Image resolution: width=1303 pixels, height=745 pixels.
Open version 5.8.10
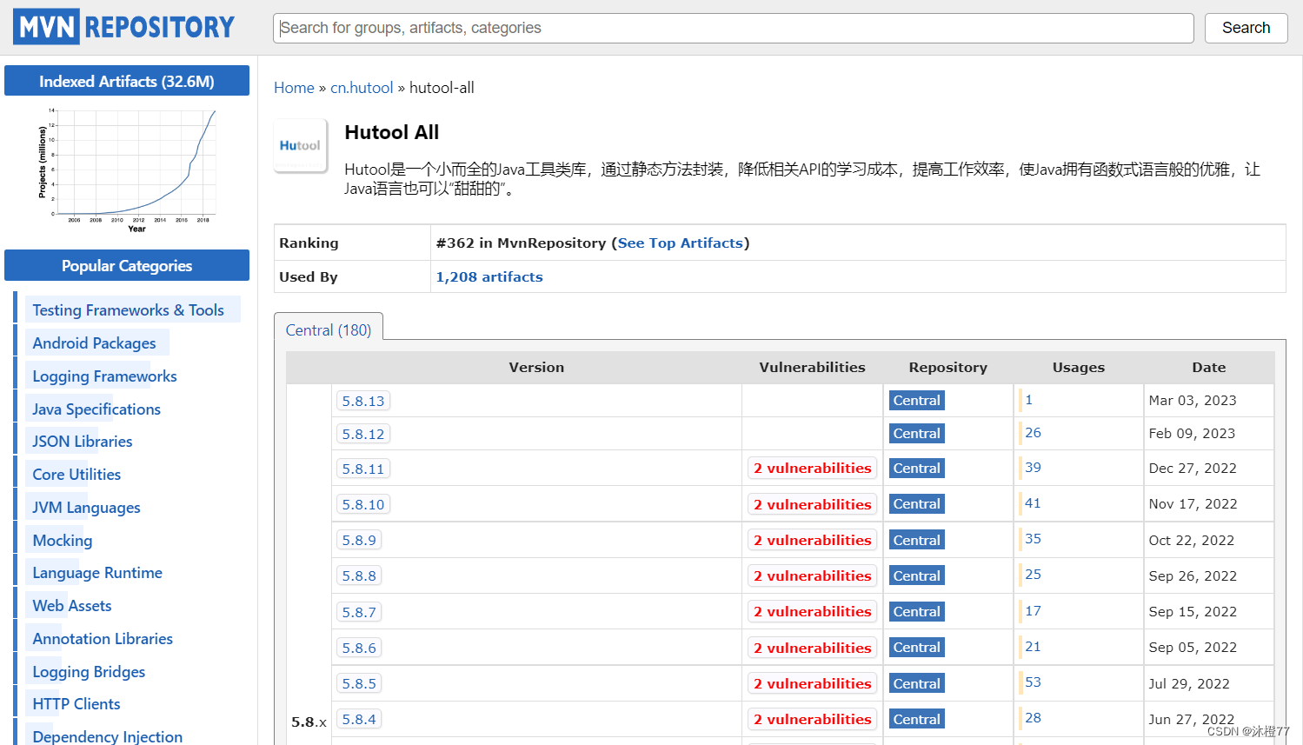(363, 504)
